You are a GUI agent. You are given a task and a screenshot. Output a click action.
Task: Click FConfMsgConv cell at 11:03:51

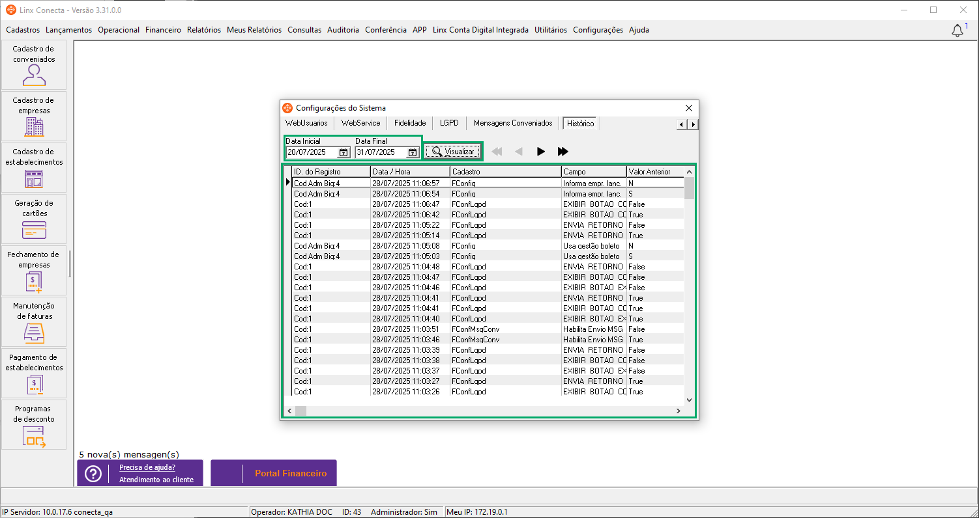pyautogui.click(x=505, y=329)
